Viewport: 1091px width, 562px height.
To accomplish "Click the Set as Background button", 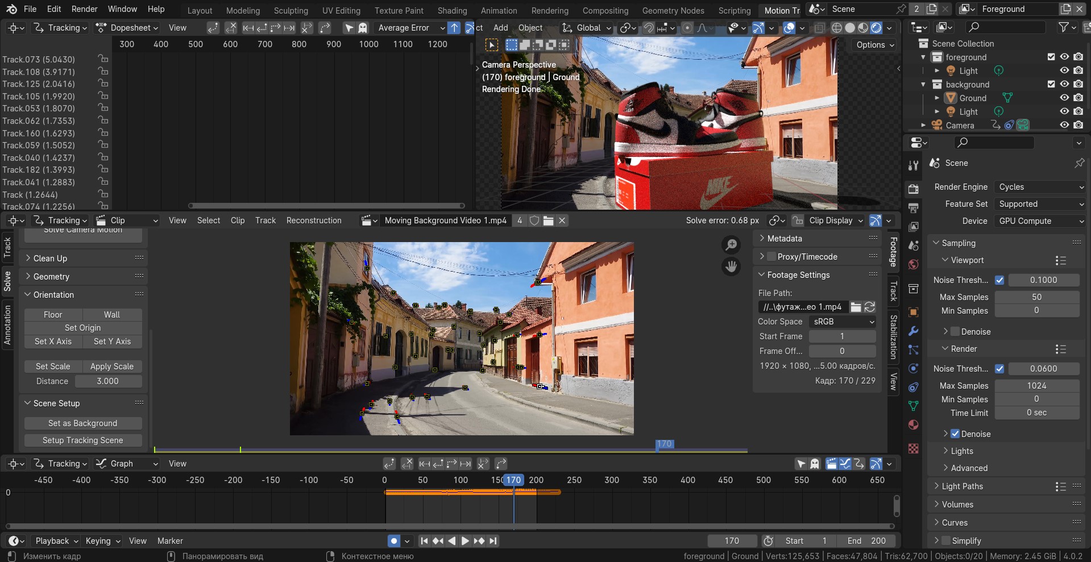I will [83, 423].
